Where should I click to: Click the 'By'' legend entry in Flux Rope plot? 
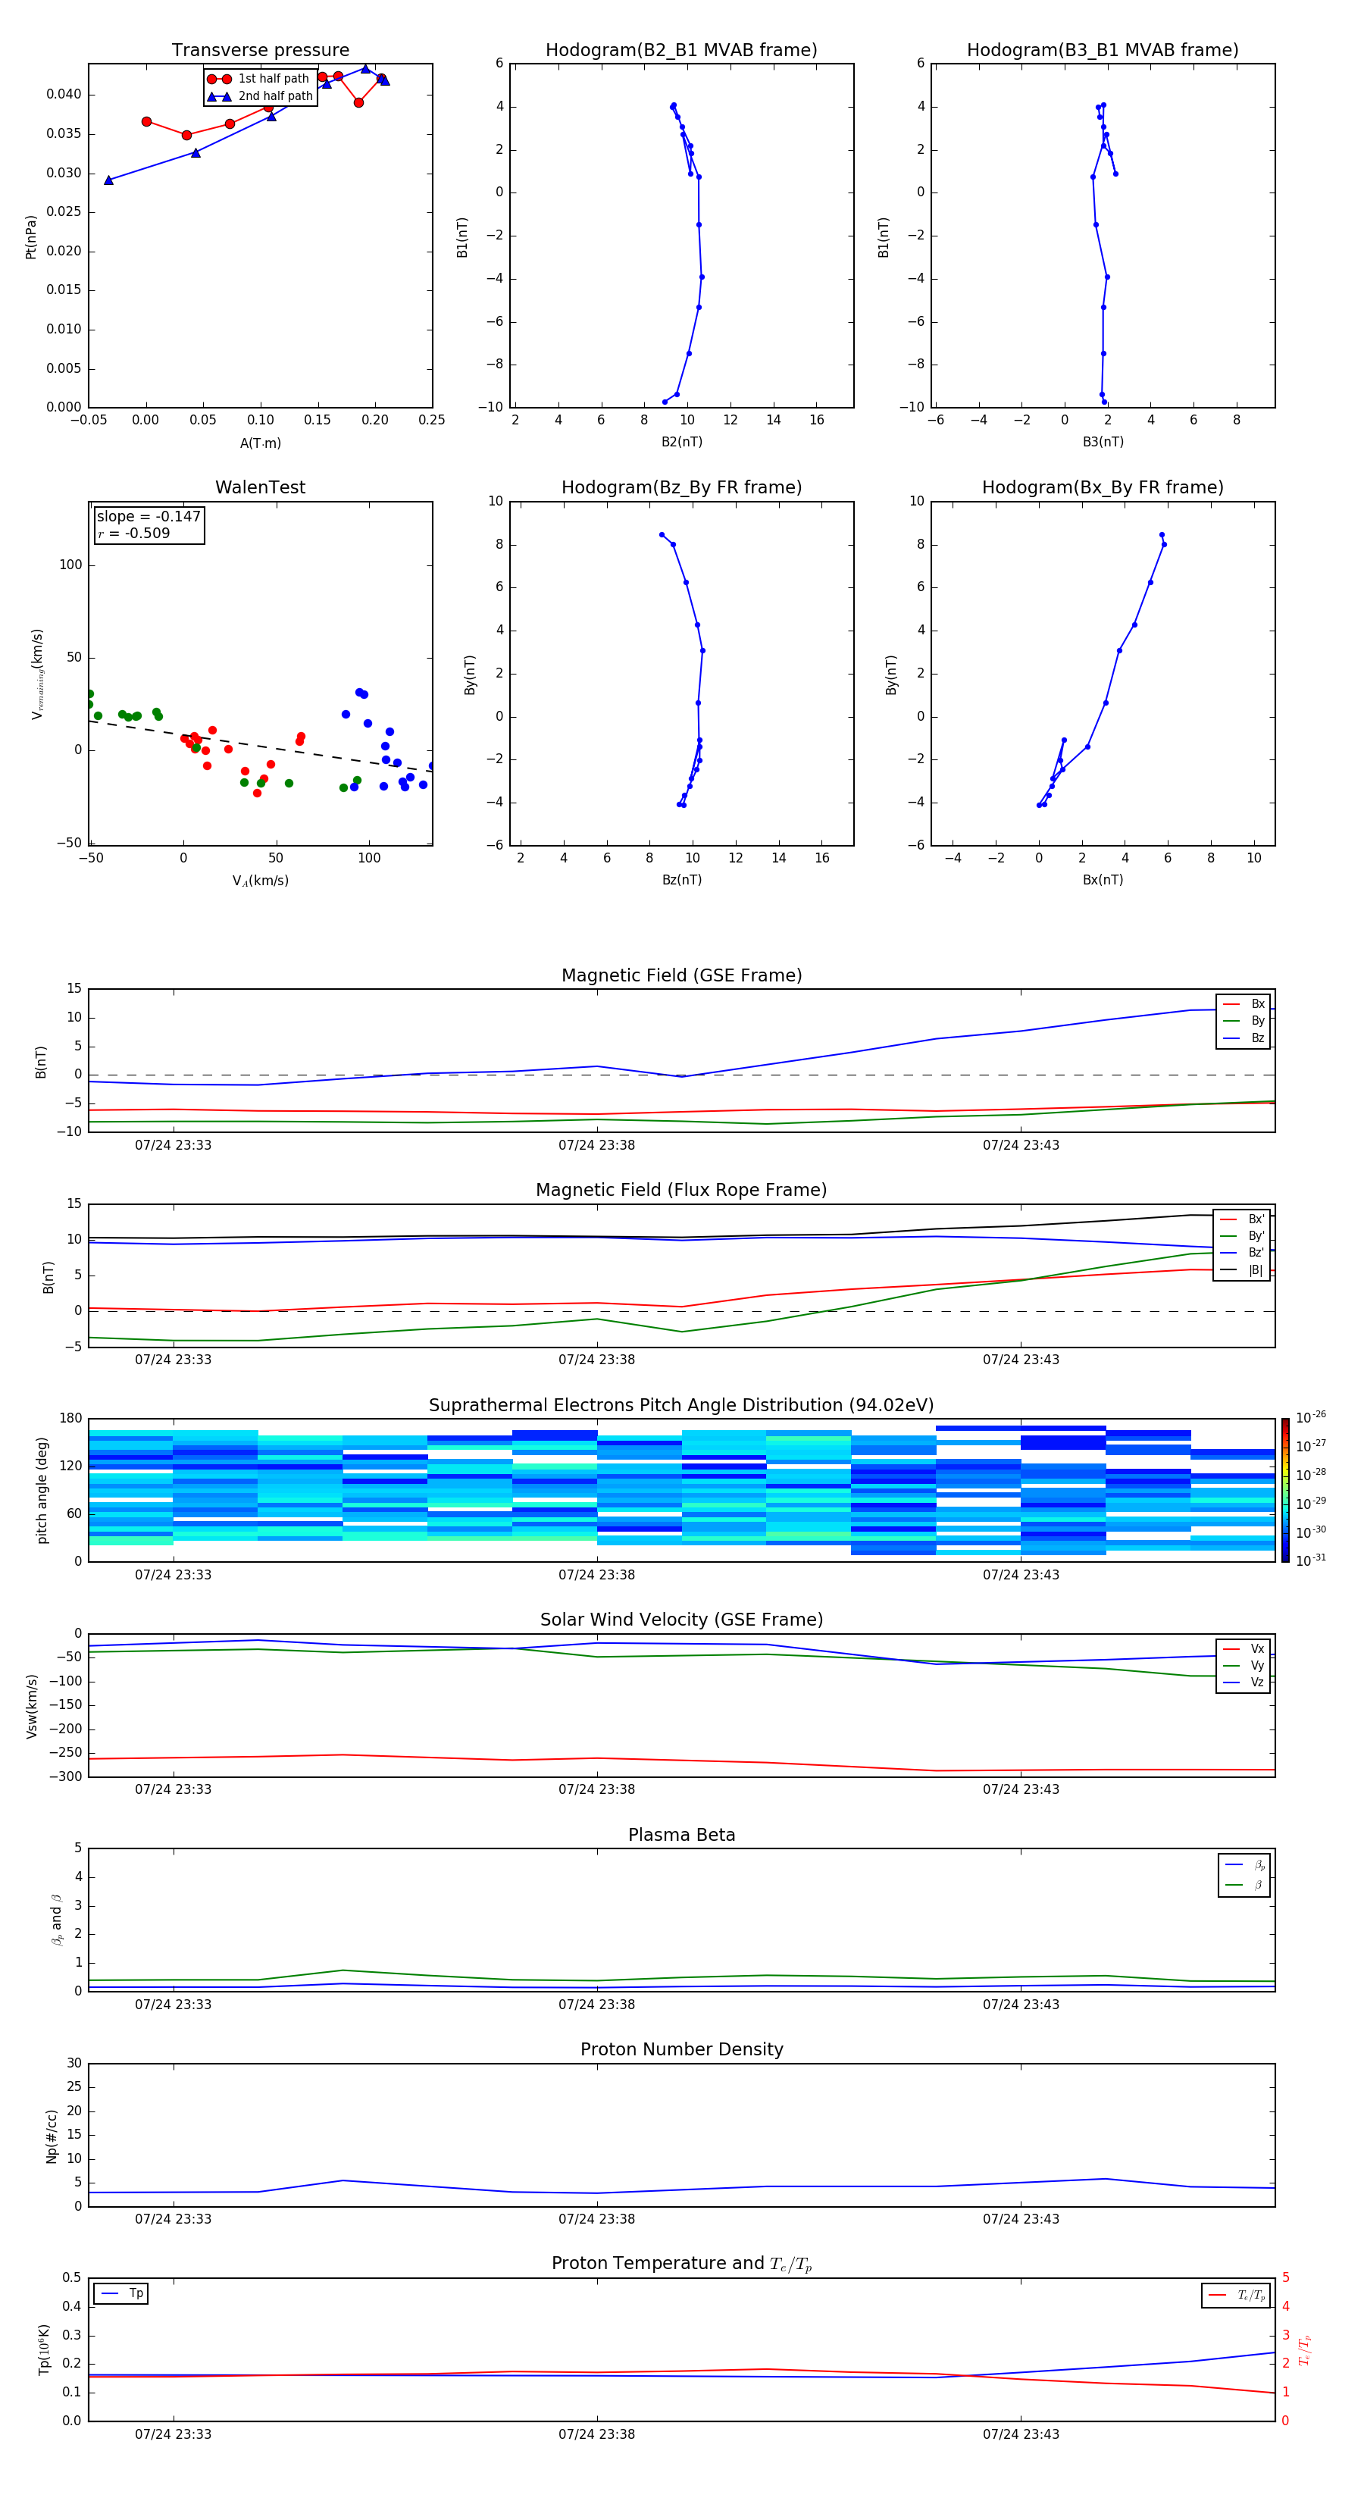[1242, 1237]
